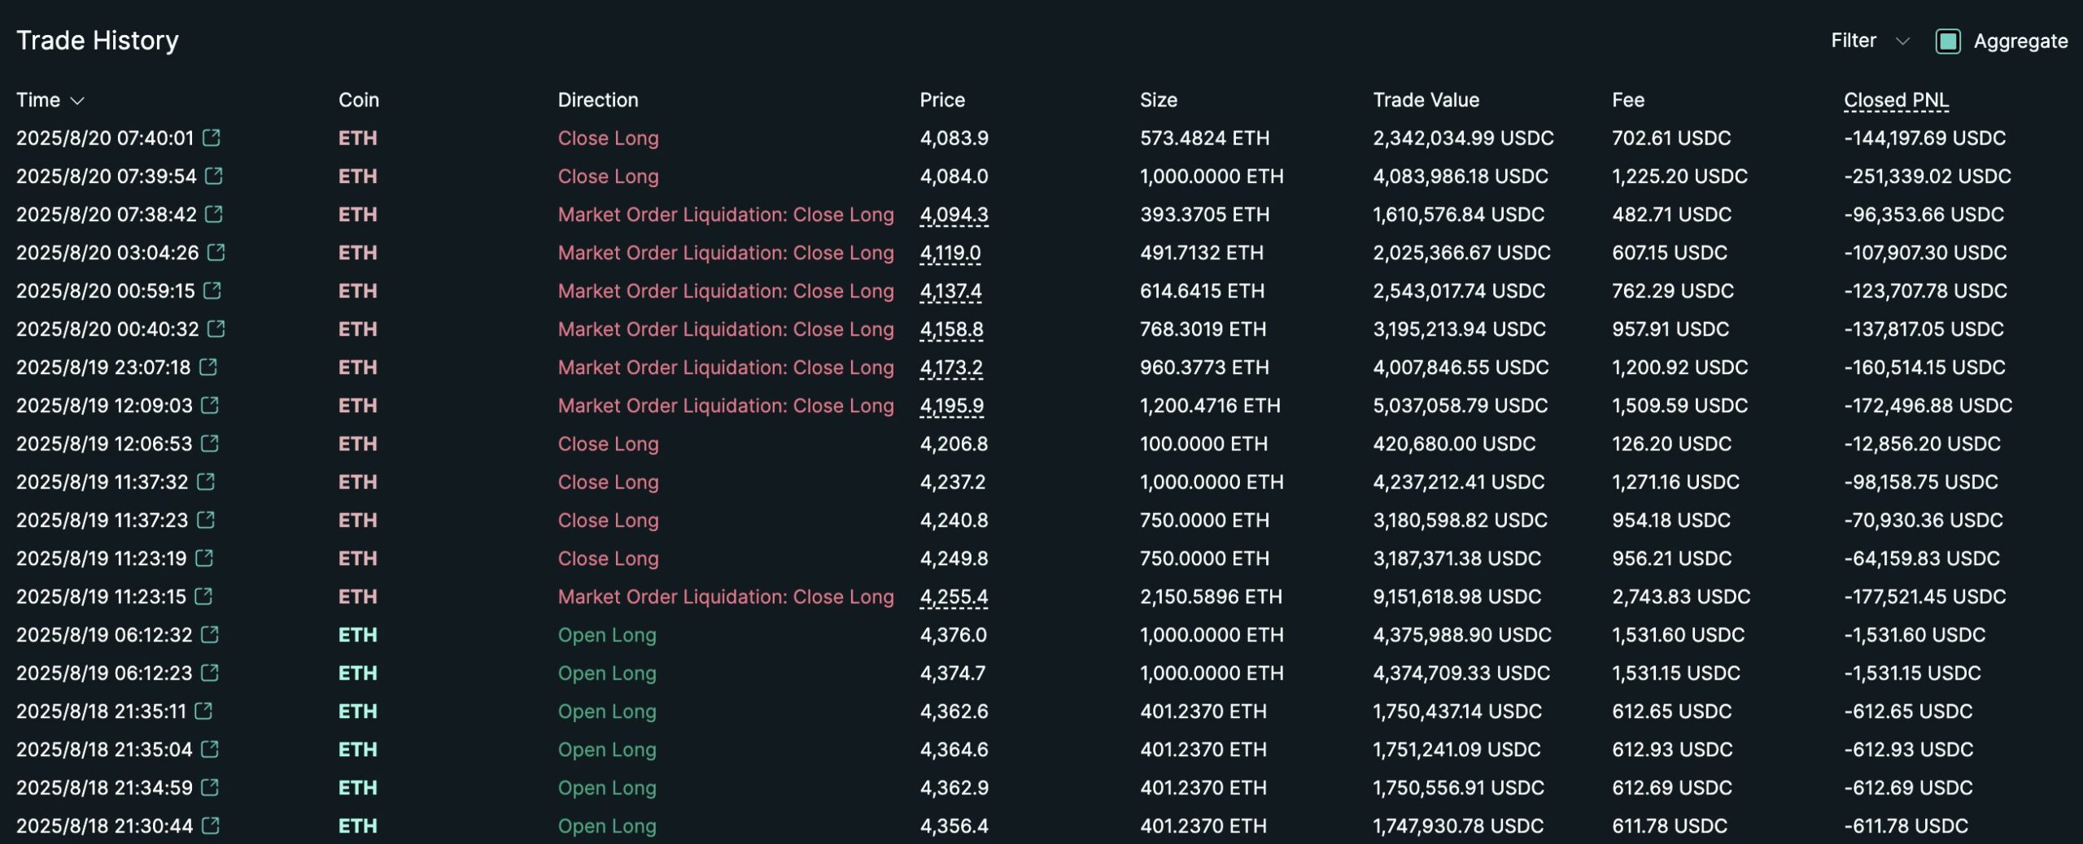This screenshot has height=844, width=2083.
Task: Click the Closed PNL column header
Action: pyautogui.click(x=1895, y=100)
